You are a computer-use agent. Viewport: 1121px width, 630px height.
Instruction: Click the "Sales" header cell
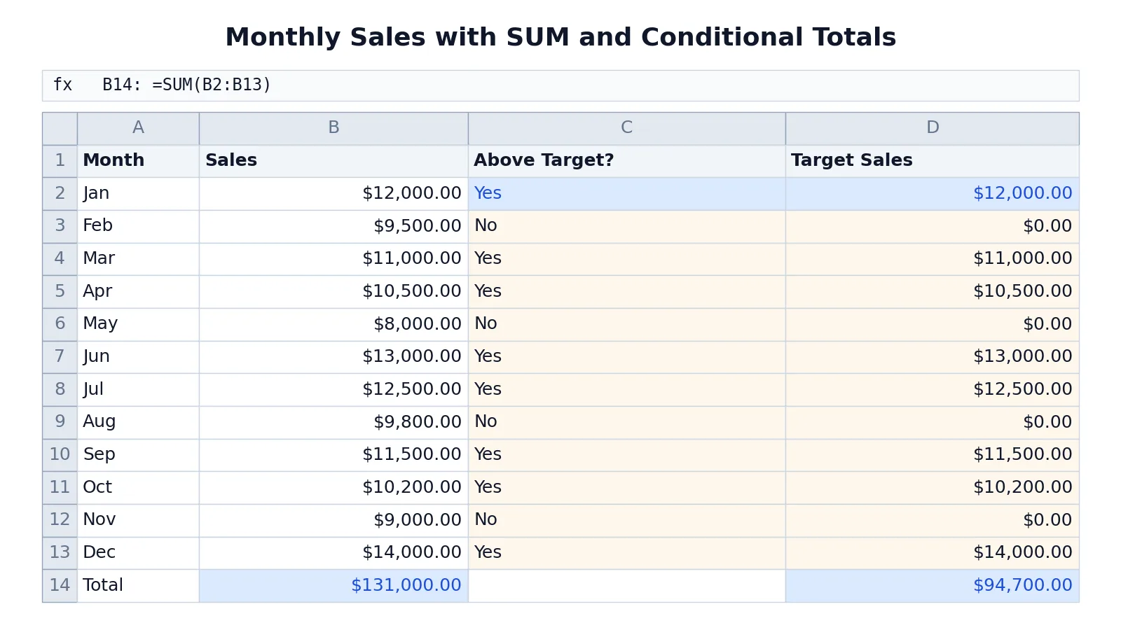333,161
